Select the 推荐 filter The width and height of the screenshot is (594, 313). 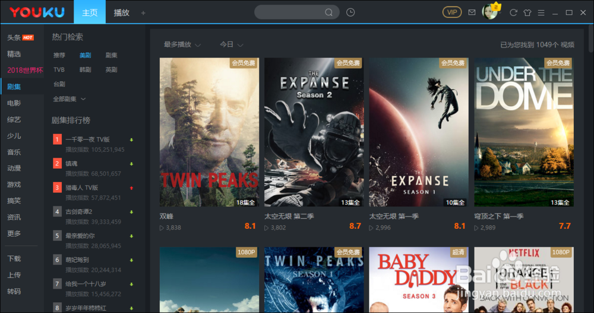[x=59, y=55]
